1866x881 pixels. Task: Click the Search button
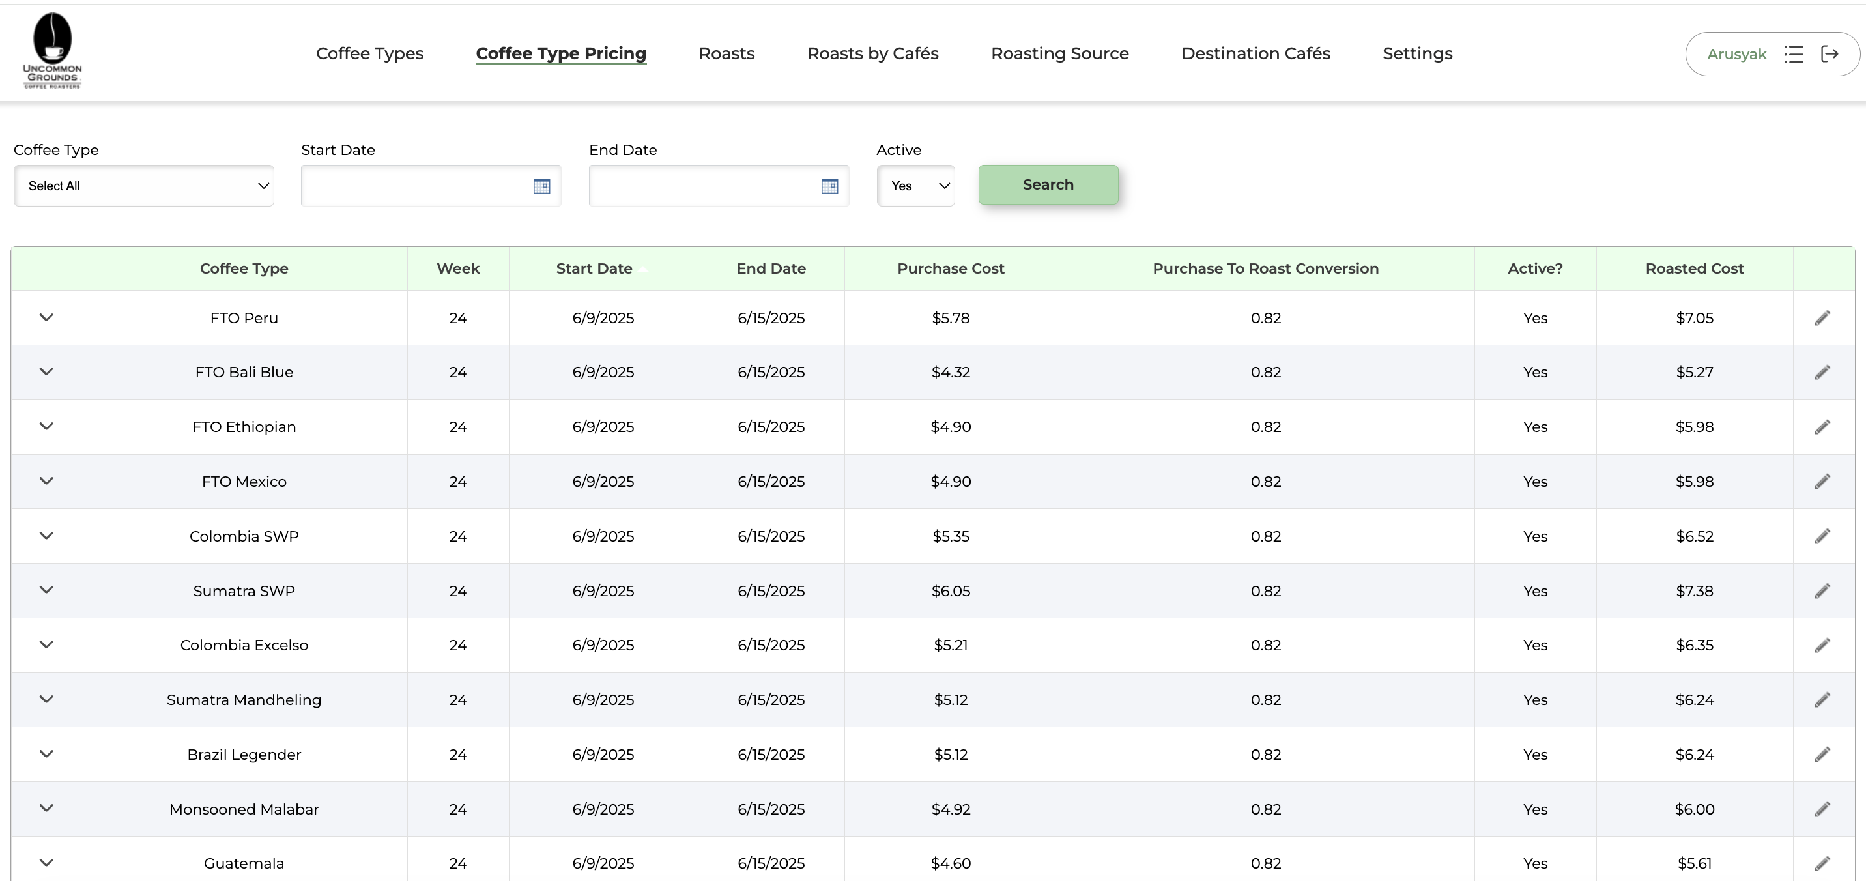[1048, 185]
